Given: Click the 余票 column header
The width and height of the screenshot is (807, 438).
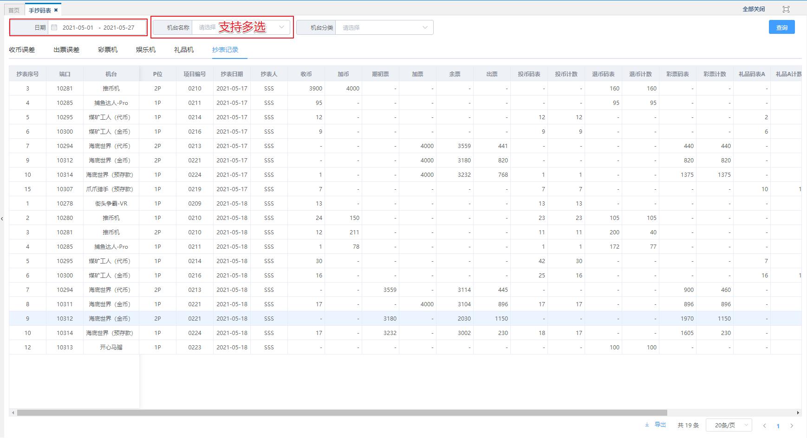Looking at the screenshot, I should click(455, 74).
